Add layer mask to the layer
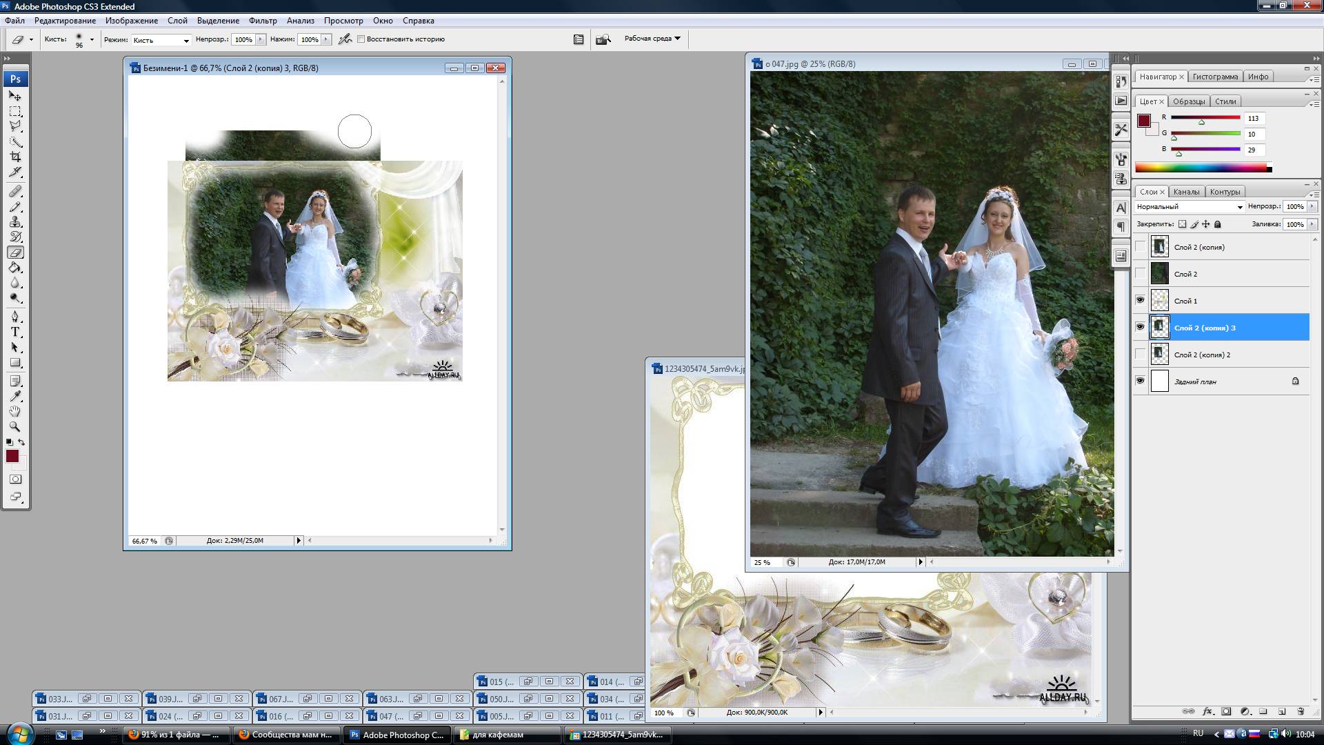The image size is (1324, 745). 1226,711
